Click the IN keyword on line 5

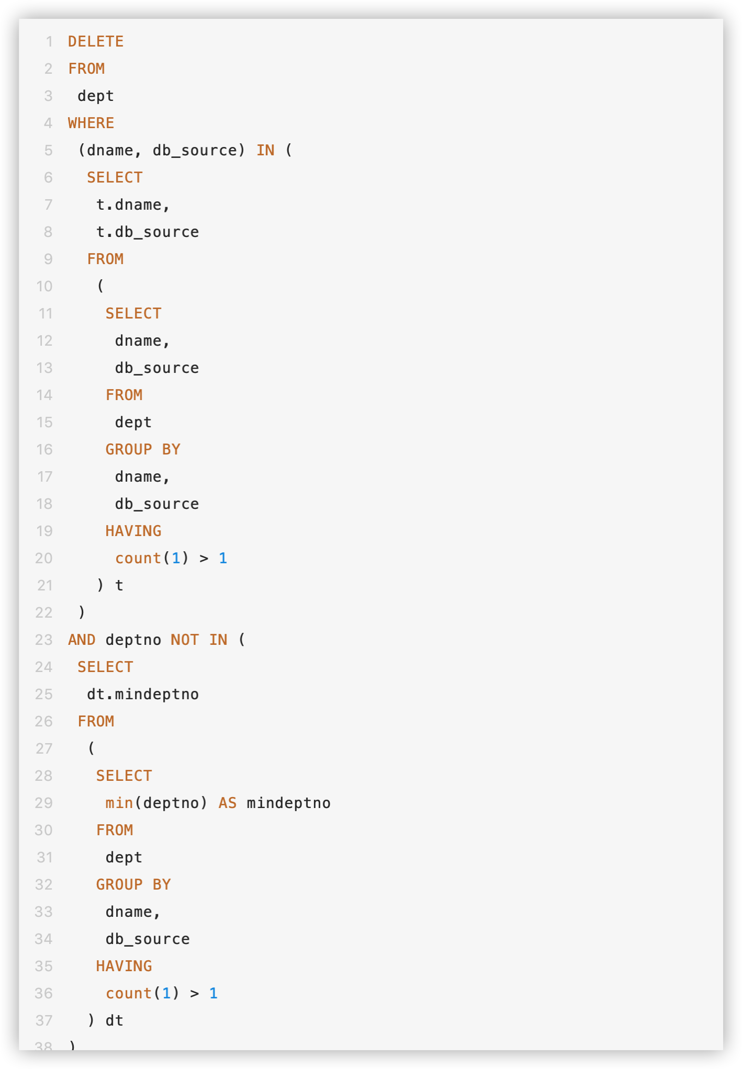click(x=265, y=150)
